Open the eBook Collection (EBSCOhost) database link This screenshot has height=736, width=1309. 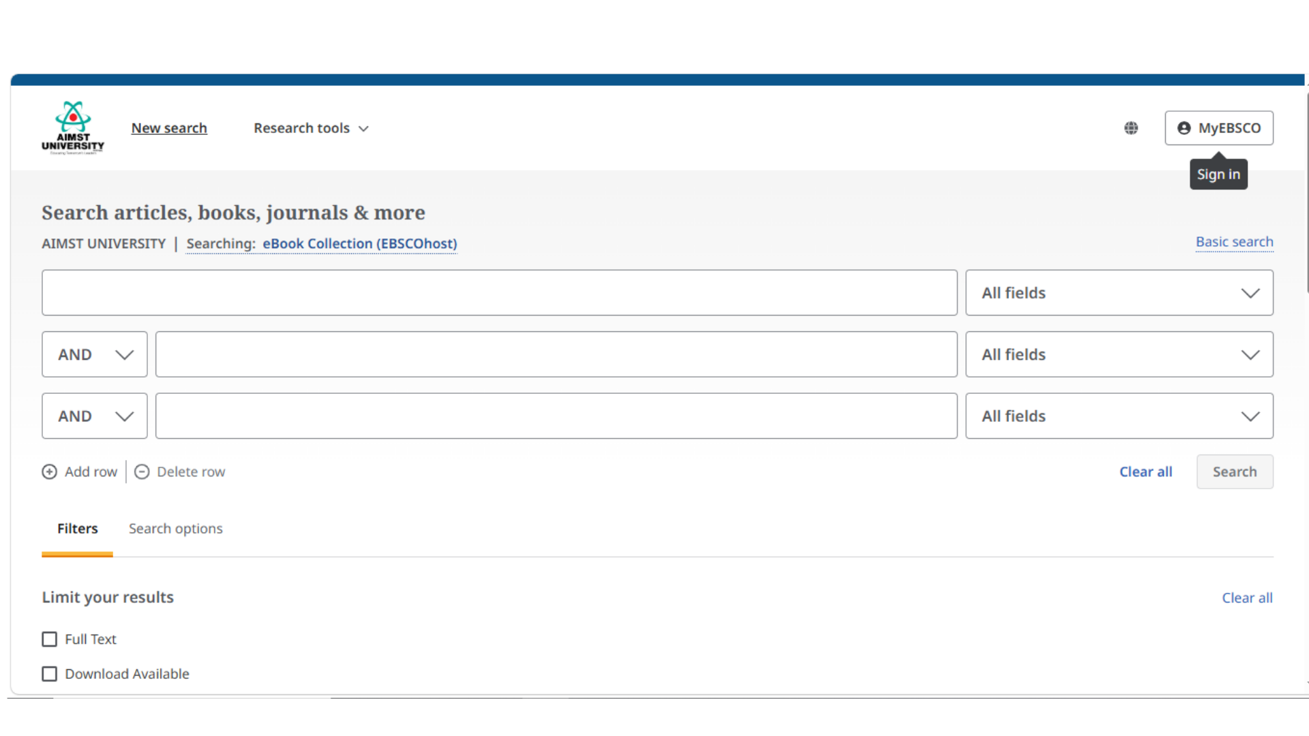point(360,244)
